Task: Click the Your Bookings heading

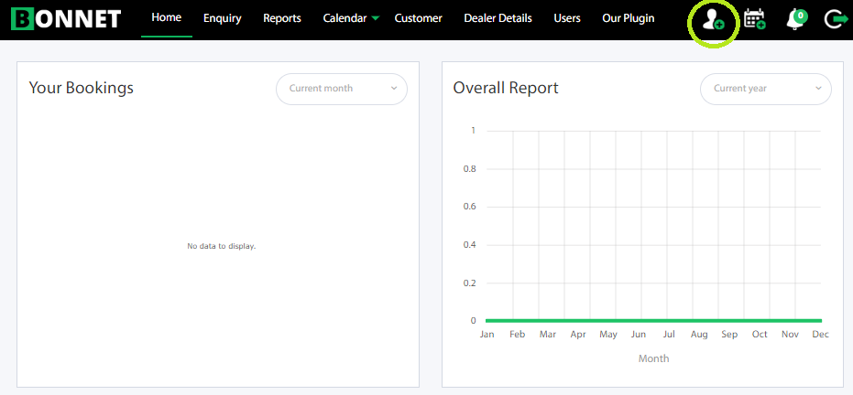Action: tap(82, 88)
